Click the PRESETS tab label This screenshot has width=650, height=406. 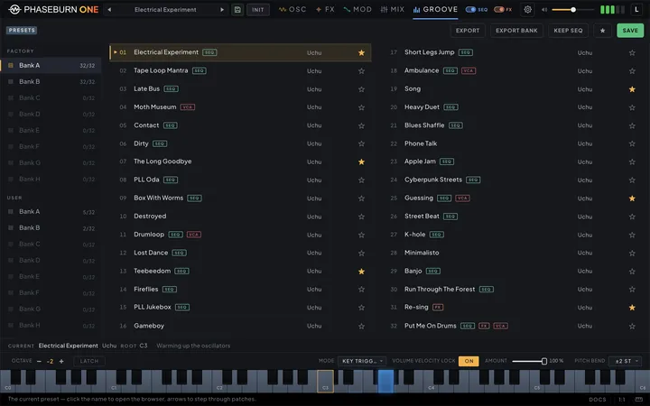tap(22, 31)
